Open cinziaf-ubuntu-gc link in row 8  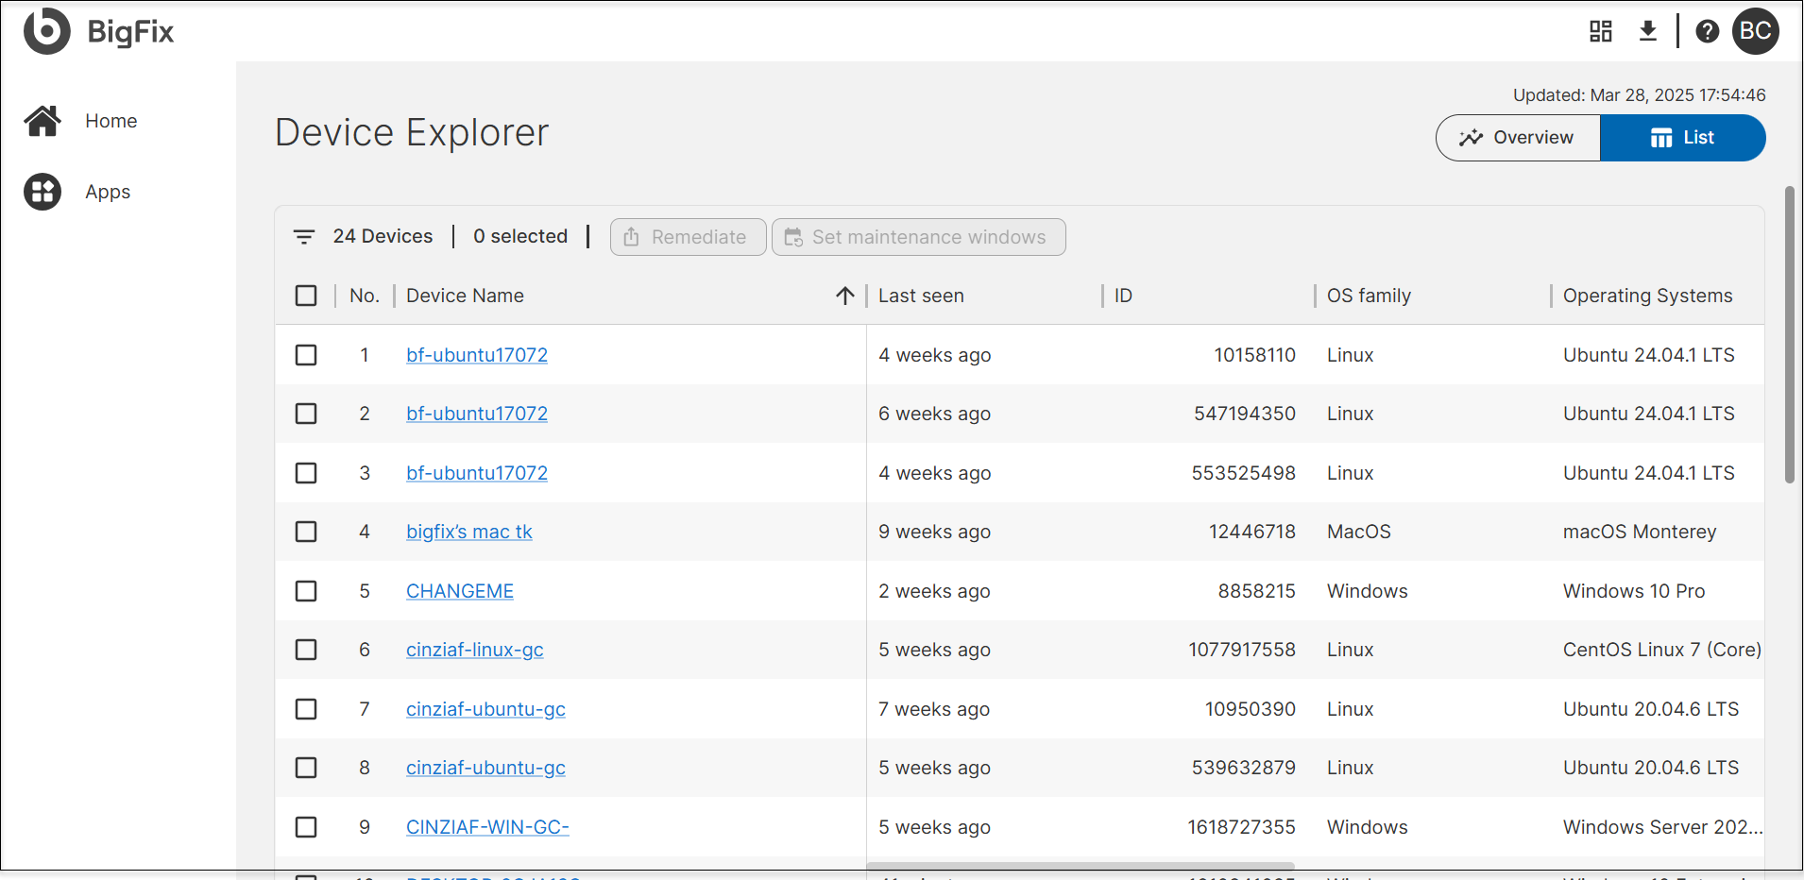(x=485, y=768)
